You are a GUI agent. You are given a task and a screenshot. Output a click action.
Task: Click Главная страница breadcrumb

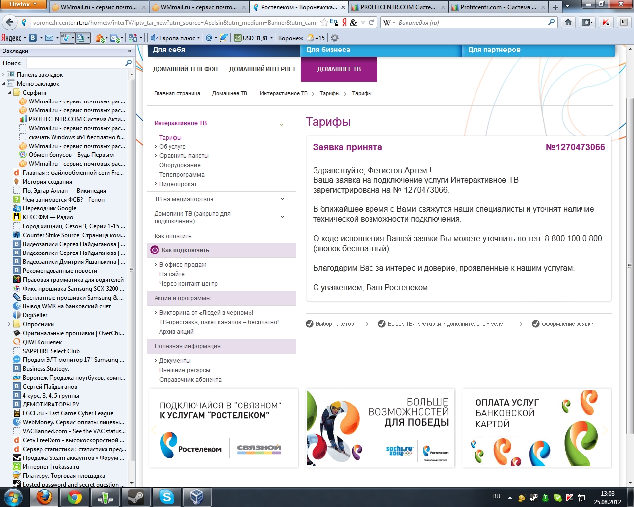(x=177, y=93)
